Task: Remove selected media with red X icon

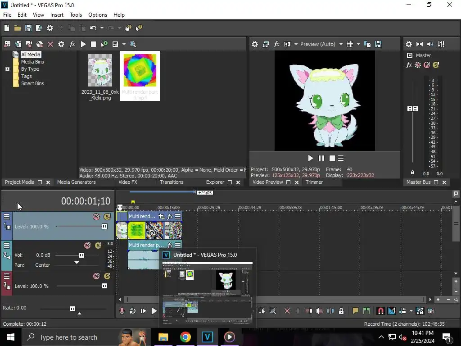Action: pos(50,44)
